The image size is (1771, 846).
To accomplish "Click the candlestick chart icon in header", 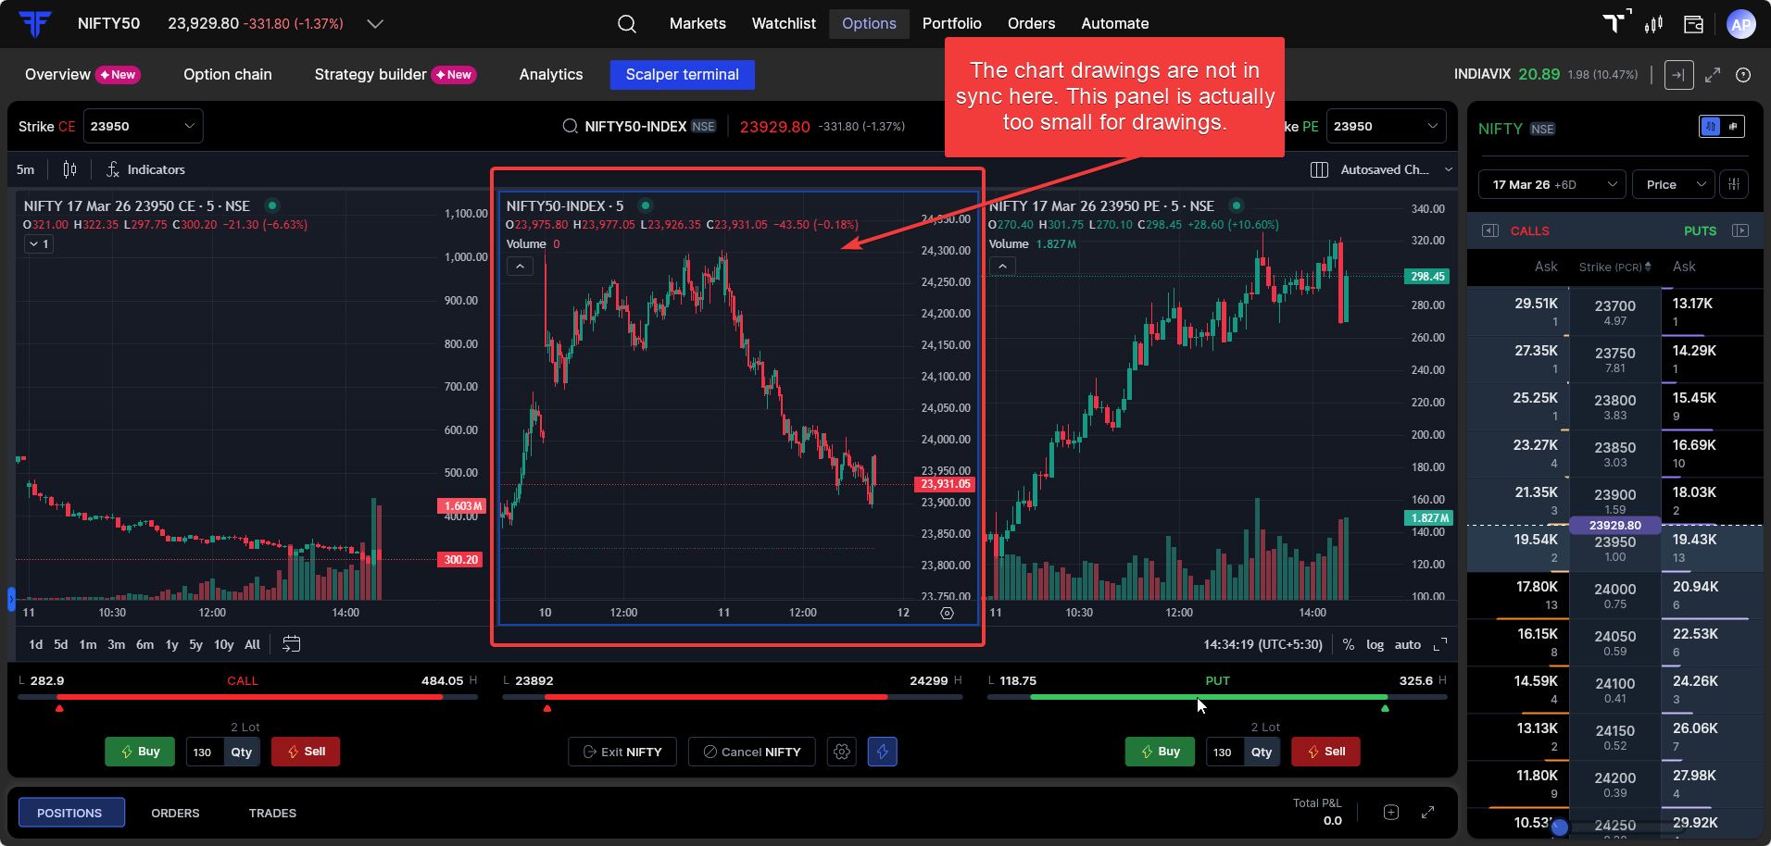I will [x=1653, y=24].
